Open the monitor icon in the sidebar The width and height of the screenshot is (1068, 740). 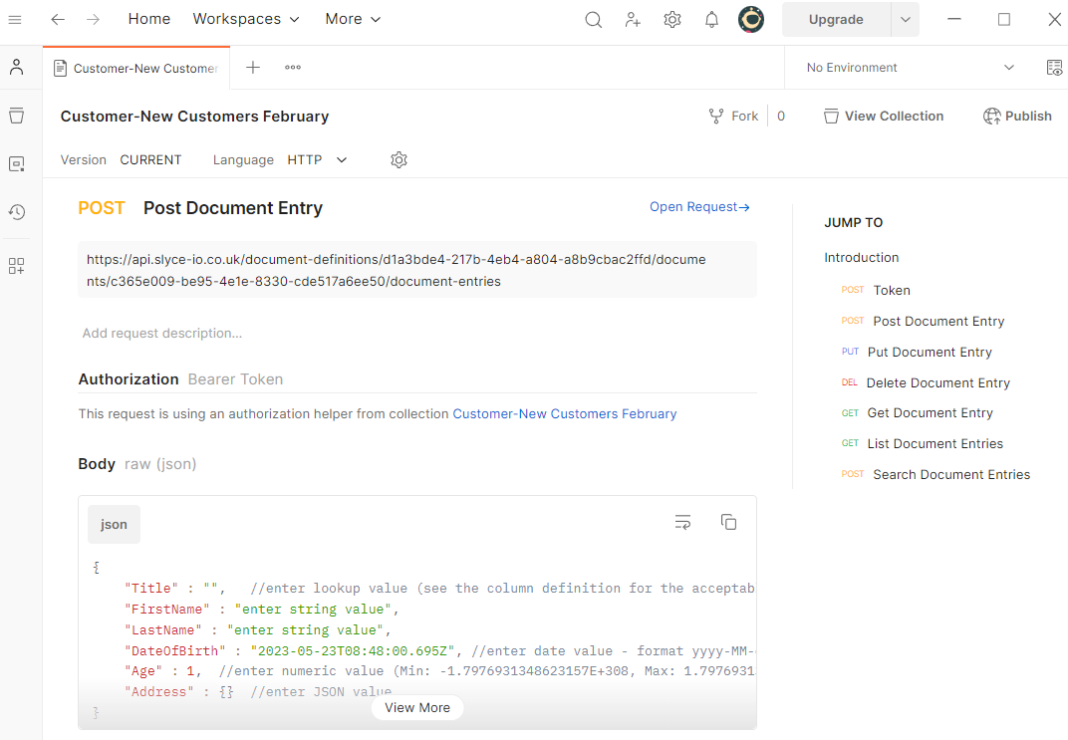pos(17,164)
